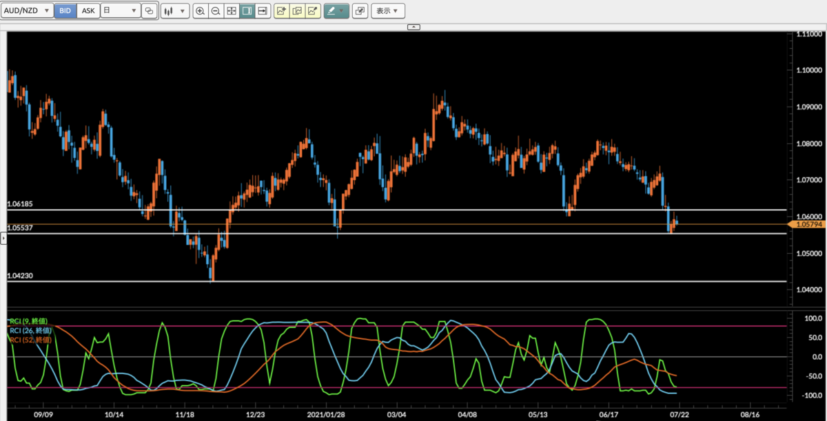This screenshot has height=421, width=827.
Task: Click the current price tag 1.05794
Action: [806, 224]
